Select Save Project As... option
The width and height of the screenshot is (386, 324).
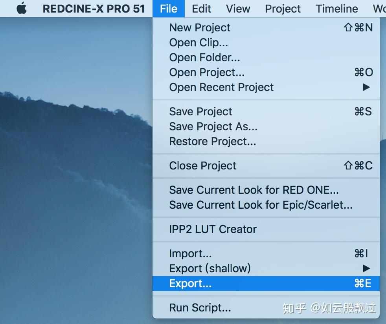pyautogui.click(x=213, y=126)
